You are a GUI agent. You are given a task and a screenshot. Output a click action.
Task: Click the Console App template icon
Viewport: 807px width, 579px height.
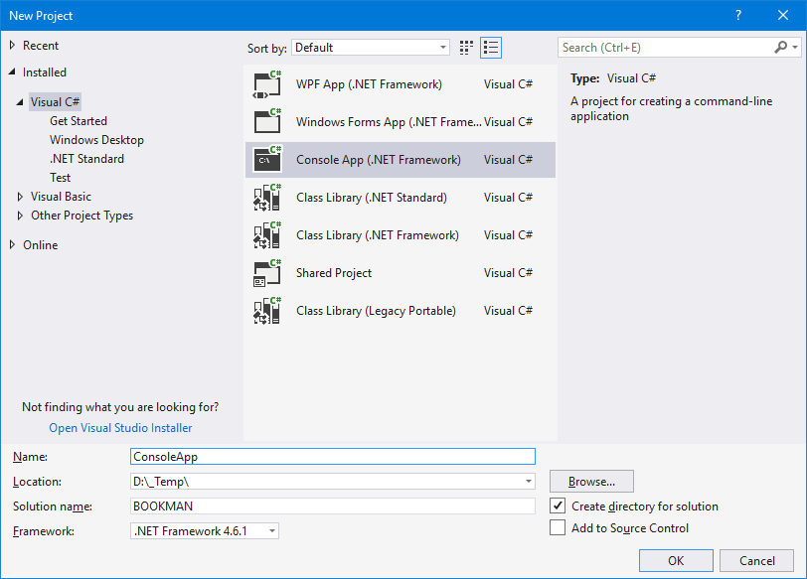[x=267, y=160]
